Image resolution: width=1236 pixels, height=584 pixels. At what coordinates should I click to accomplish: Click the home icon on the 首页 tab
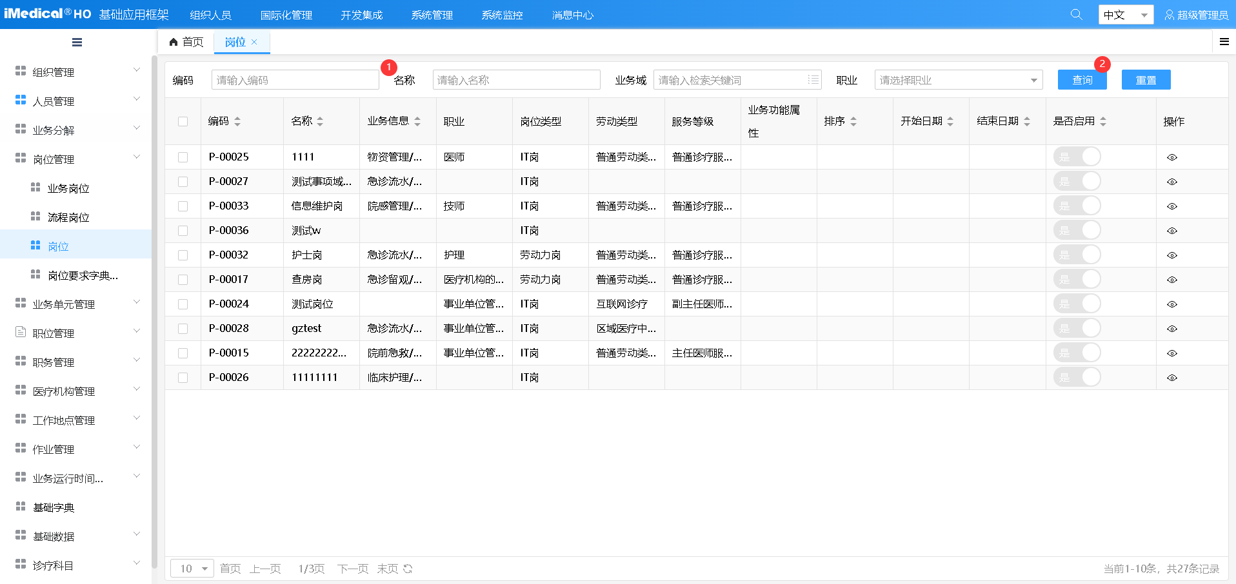[x=173, y=41]
